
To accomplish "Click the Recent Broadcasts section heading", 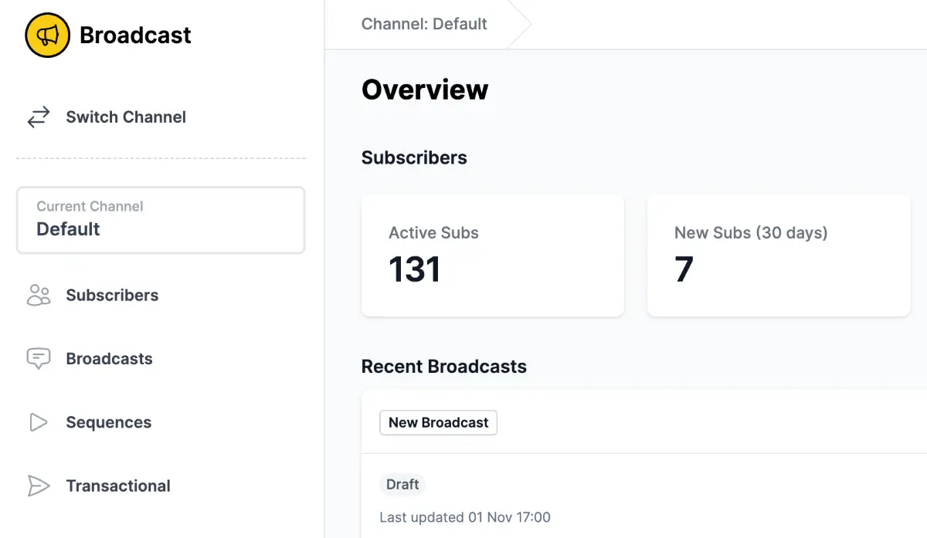I will [443, 367].
